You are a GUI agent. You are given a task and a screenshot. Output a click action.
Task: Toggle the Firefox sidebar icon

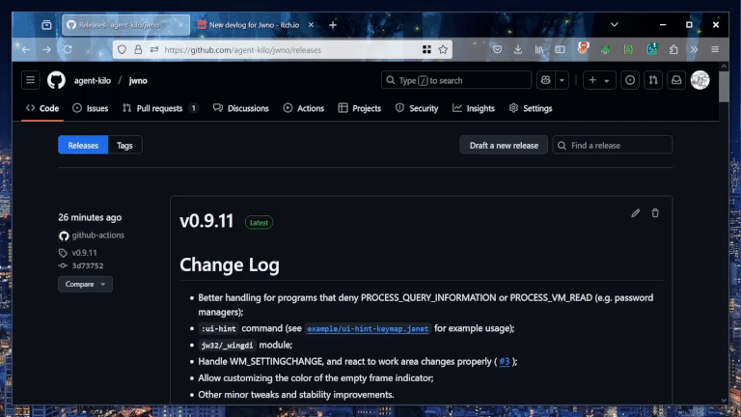point(560,49)
